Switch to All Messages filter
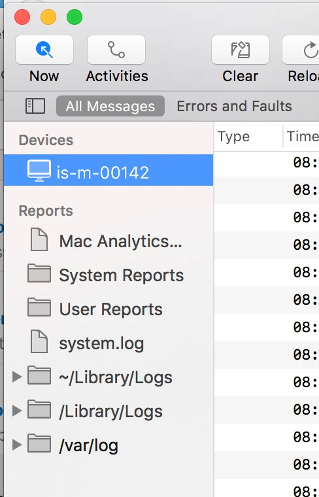 110,106
